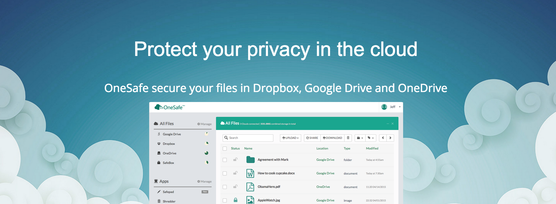
Task: Open the Shredder app
Action: point(169,202)
